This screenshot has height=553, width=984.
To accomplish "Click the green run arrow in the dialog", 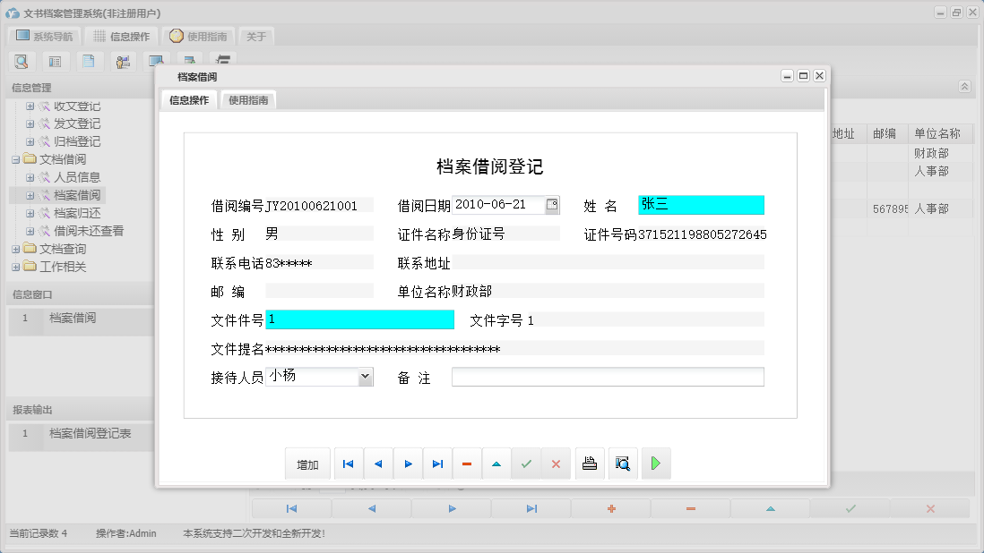I will click(655, 464).
